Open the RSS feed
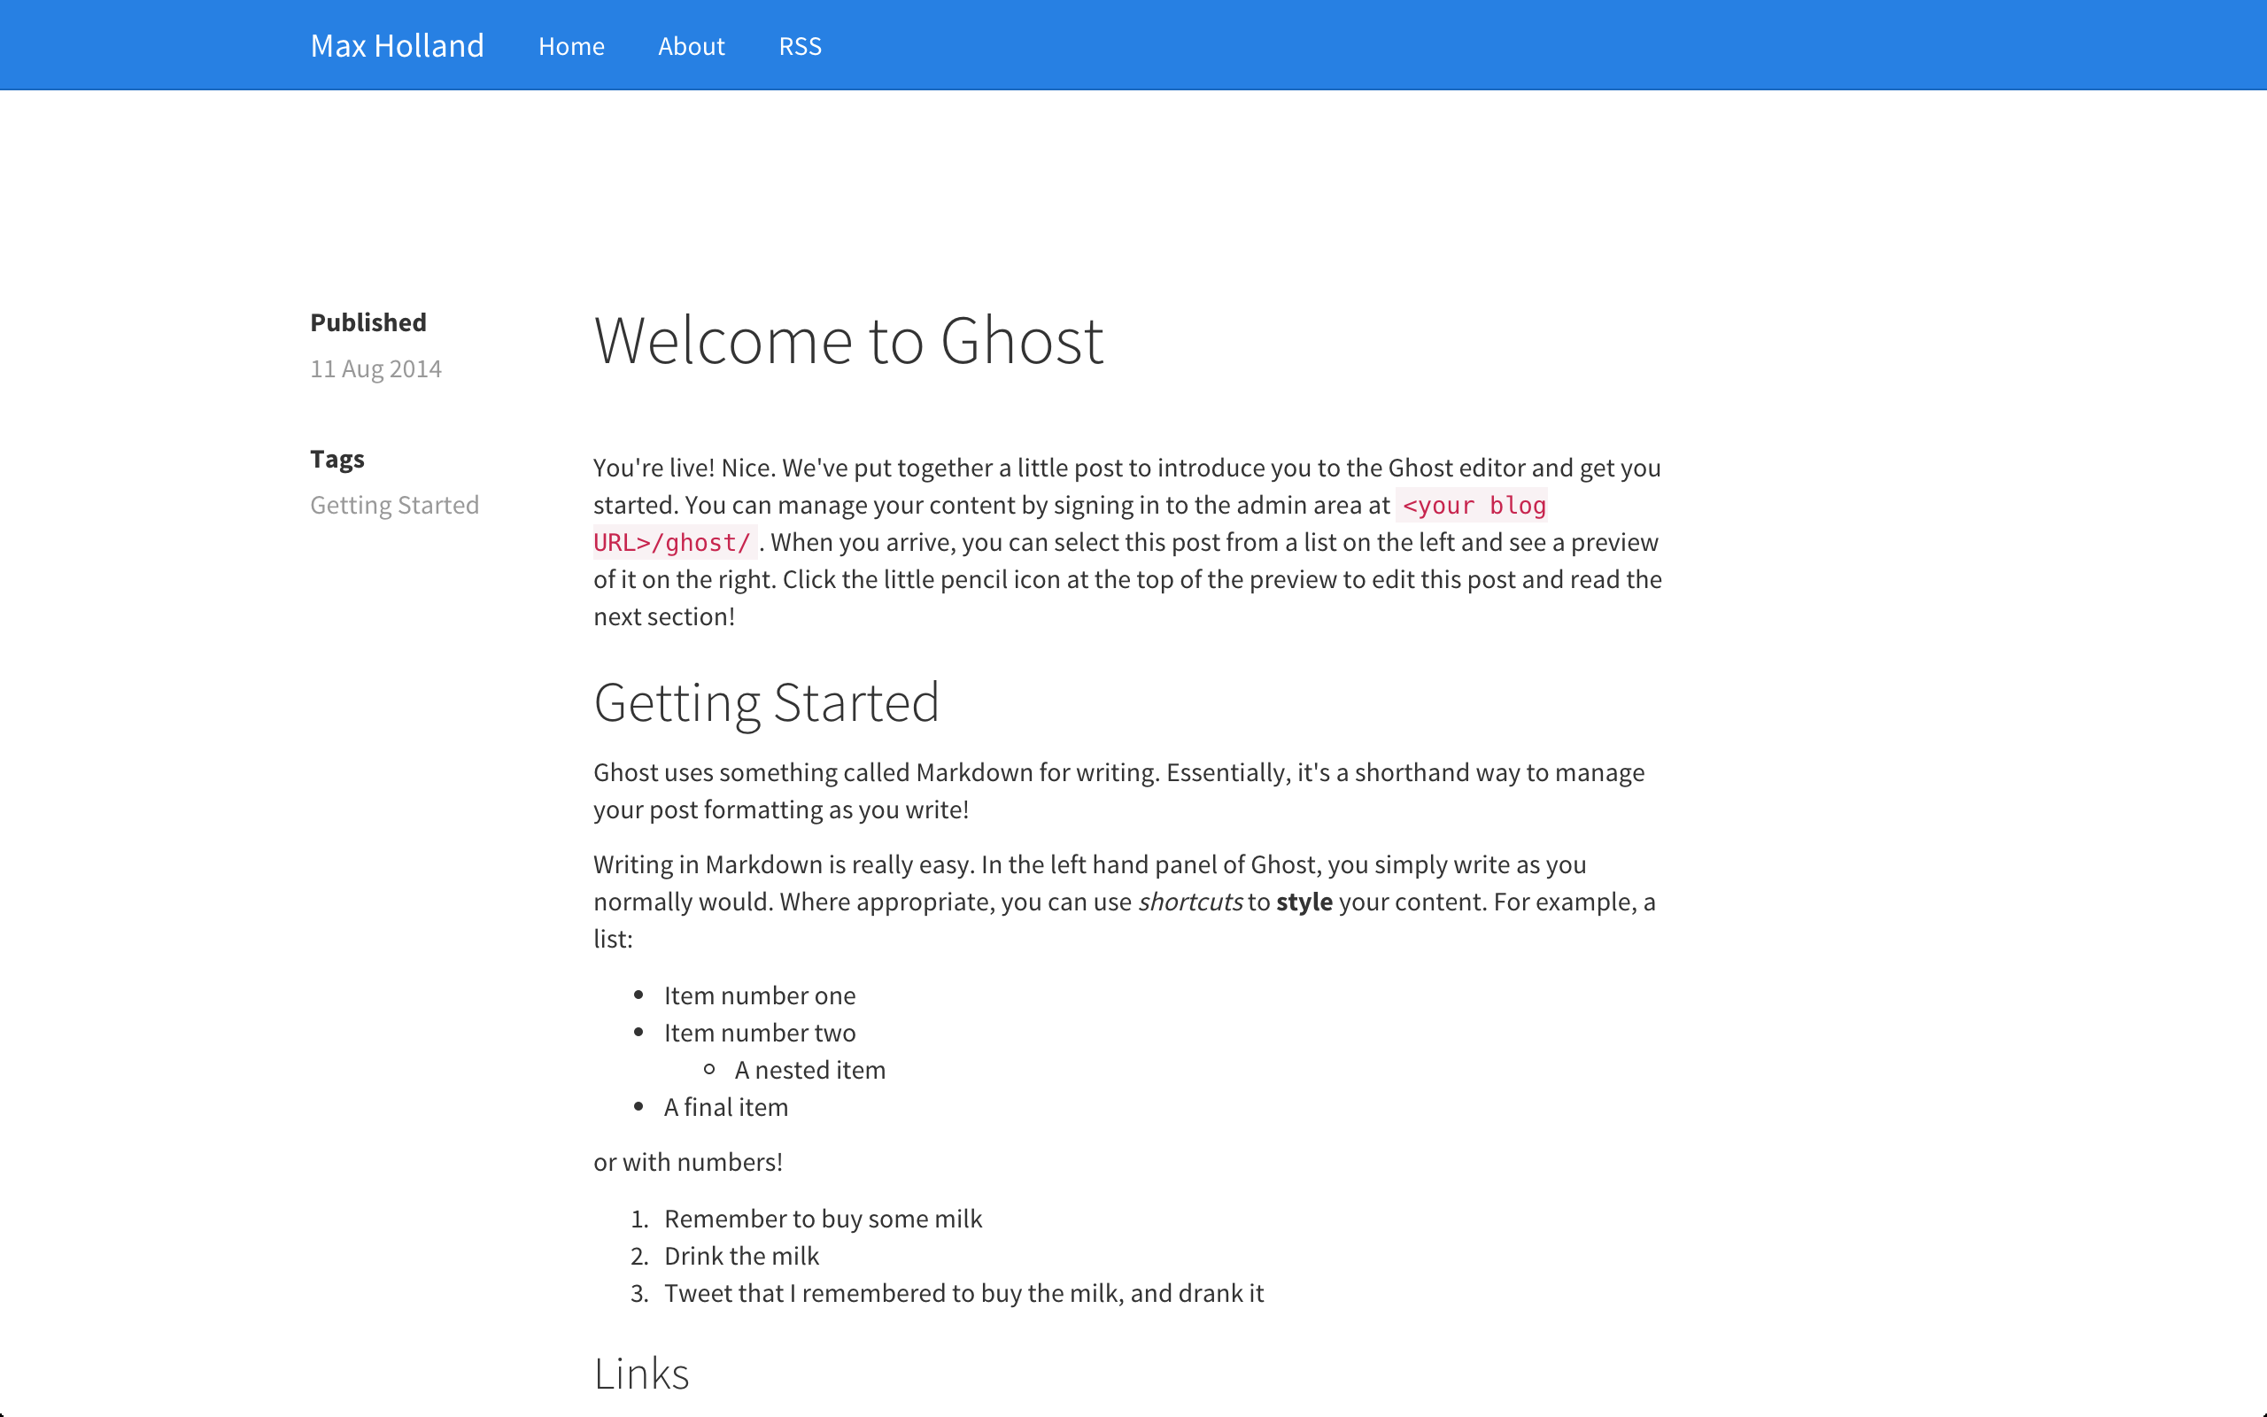This screenshot has height=1417, width=2267. (799, 45)
